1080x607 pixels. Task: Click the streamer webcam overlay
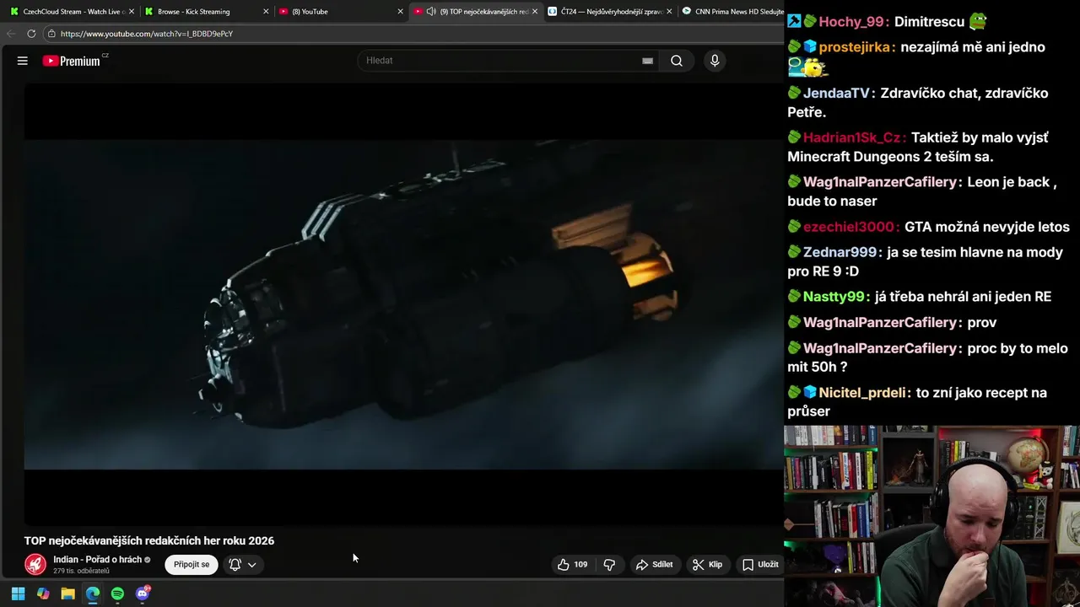coord(931,516)
